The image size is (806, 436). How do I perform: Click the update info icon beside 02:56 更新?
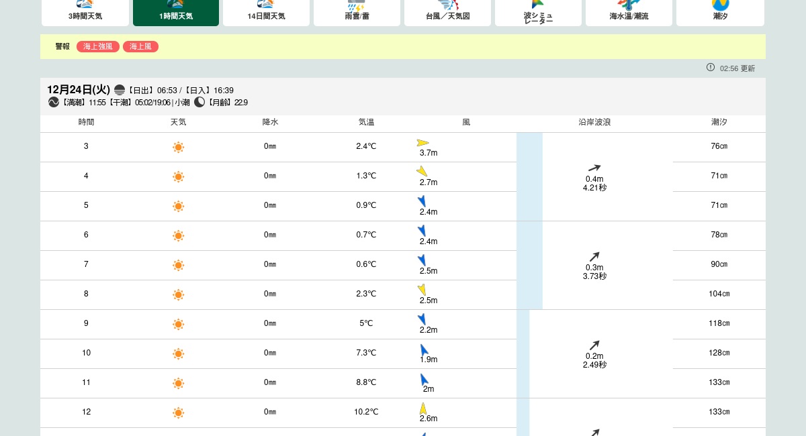coord(711,67)
